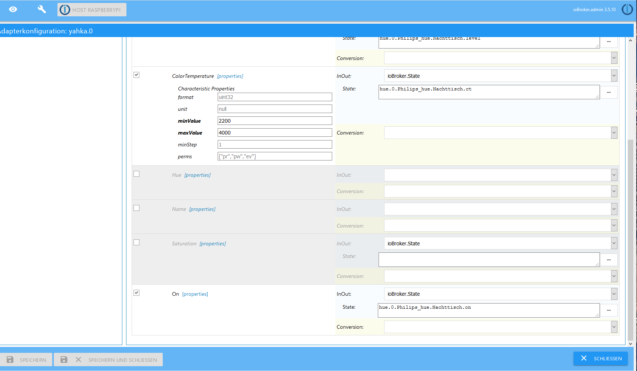Open the ColorTemperature properties link
Image resolution: width=637 pixels, height=371 pixels.
[230, 76]
